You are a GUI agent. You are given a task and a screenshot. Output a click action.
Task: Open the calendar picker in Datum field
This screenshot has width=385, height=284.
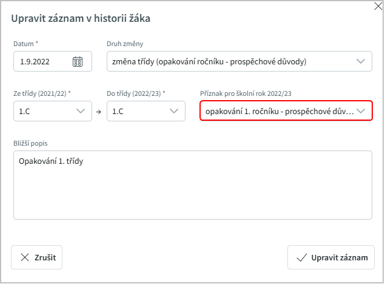coord(78,61)
